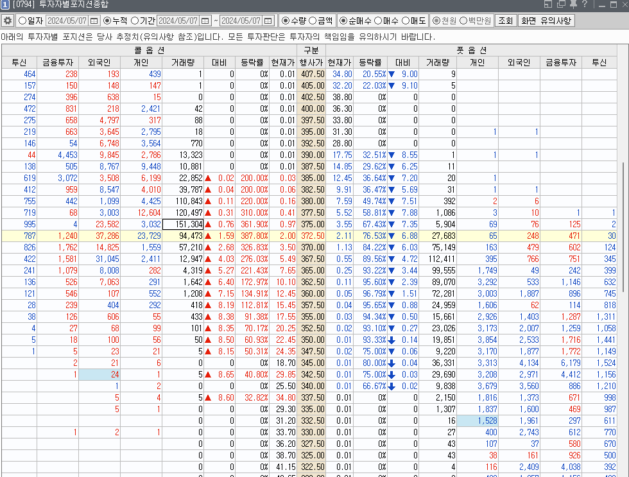Open calendar picker for the 일자 date

pos(95,21)
